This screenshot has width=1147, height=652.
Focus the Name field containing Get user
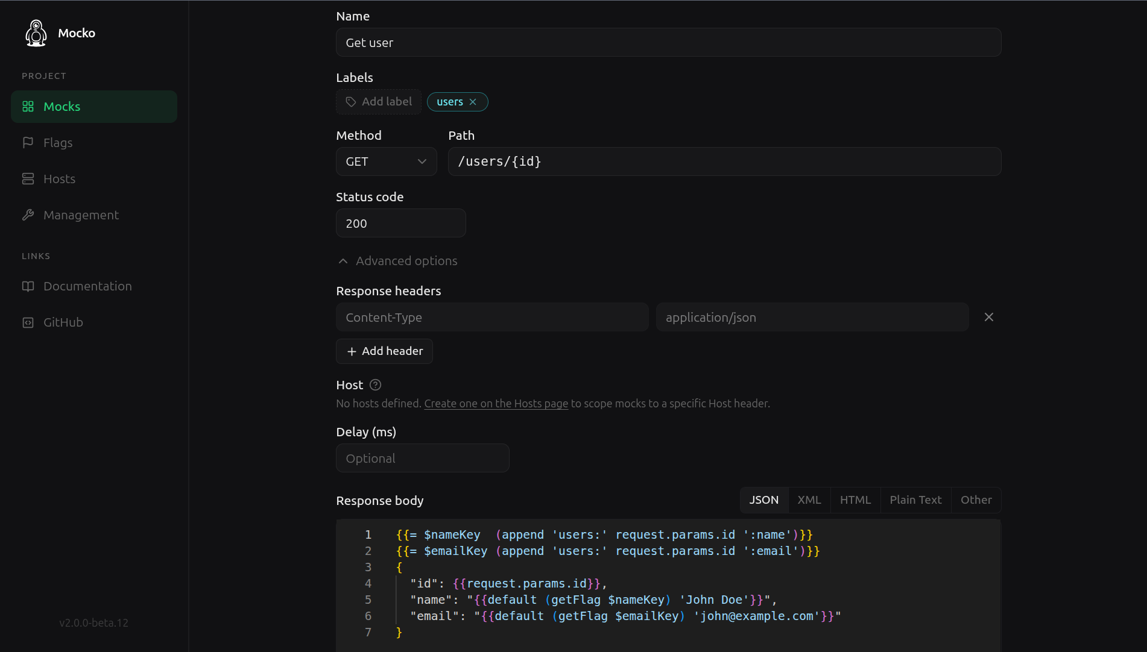coord(668,42)
